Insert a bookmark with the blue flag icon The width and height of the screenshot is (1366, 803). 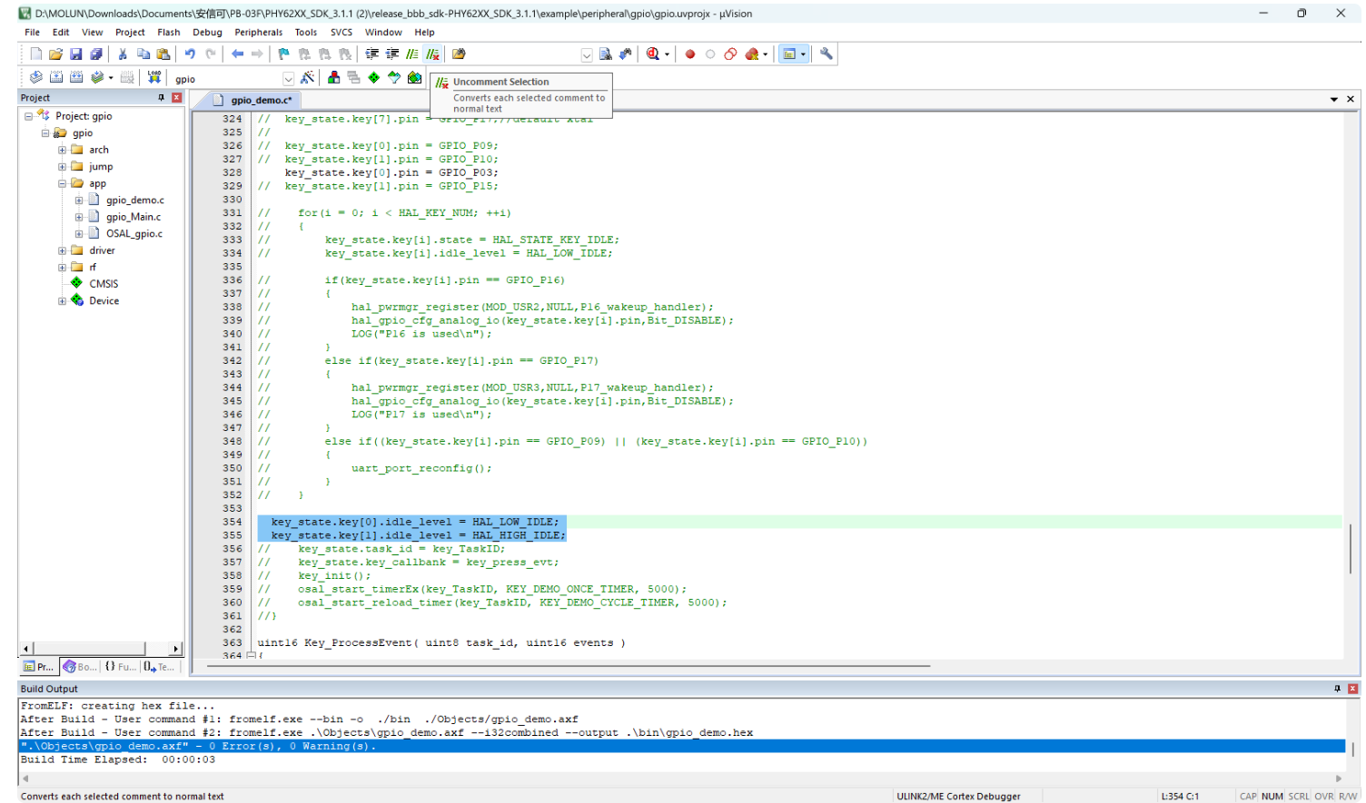pos(283,54)
